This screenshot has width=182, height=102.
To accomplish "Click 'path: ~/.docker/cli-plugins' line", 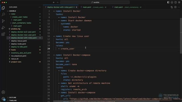I will (80, 77).
